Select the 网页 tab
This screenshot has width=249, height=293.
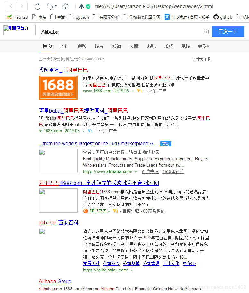[47, 46]
